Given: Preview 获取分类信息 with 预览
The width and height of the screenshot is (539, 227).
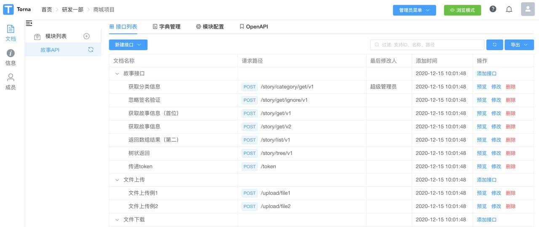Looking at the screenshot, I should [482, 87].
